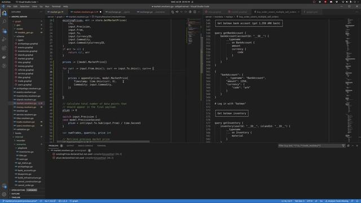Click the collapse all icon in Problems panel
Image resolution: width=361 pixels, height=203 pixels.
348,145
